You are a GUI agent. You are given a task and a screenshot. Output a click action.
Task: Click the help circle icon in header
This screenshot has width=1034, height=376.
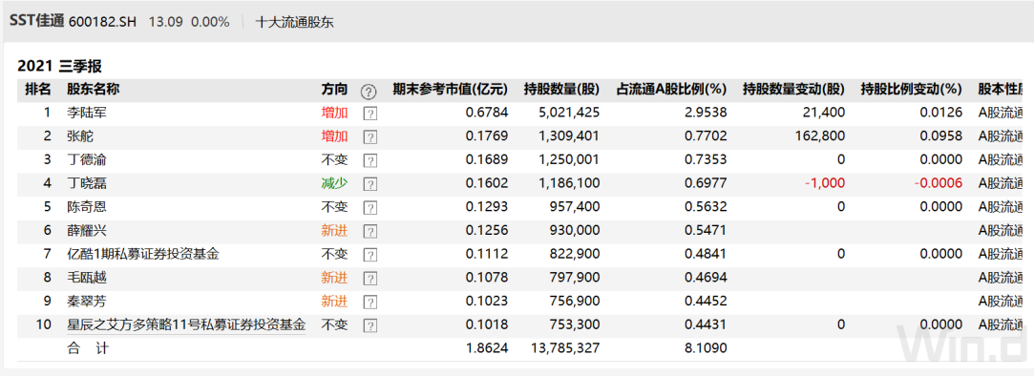point(368,91)
